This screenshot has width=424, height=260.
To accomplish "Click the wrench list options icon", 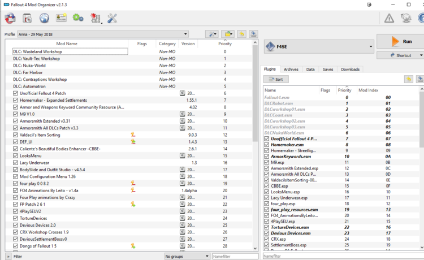I will (x=212, y=34).
